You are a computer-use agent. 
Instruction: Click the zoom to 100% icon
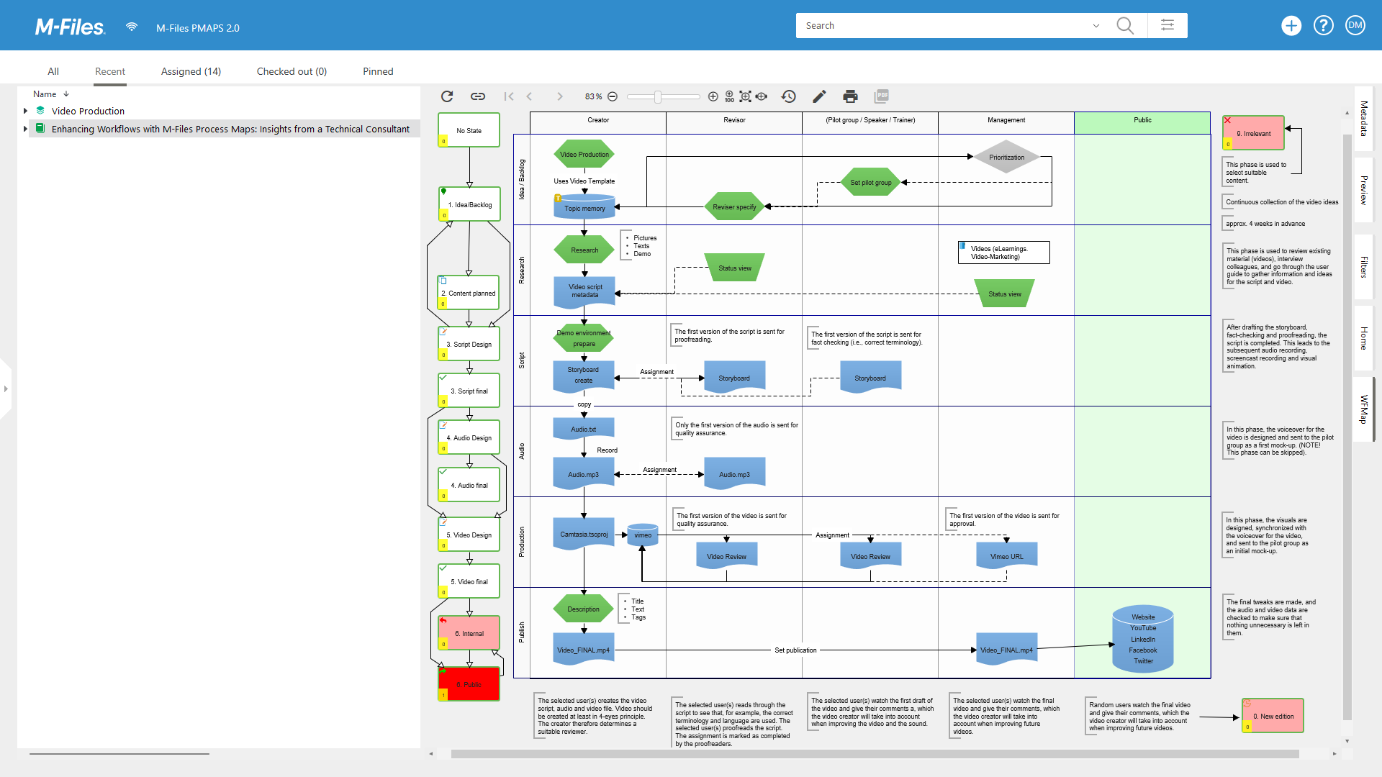(x=729, y=96)
